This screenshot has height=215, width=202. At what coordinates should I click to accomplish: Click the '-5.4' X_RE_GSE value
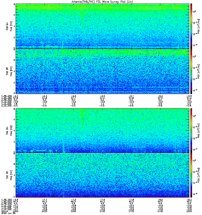(x=160, y=96)
